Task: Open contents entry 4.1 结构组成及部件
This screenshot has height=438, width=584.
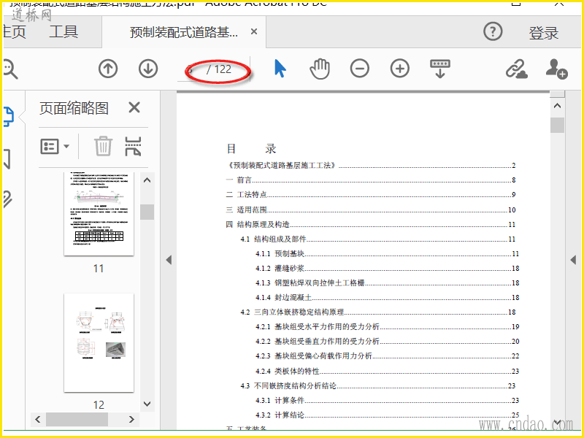Action: click(378, 239)
